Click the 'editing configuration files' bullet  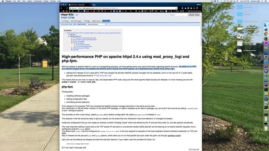tap(76, 99)
